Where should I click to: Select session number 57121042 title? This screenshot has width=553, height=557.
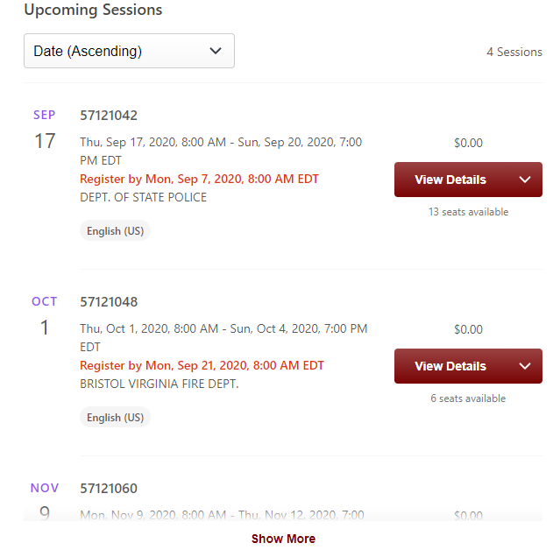(x=109, y=116)
